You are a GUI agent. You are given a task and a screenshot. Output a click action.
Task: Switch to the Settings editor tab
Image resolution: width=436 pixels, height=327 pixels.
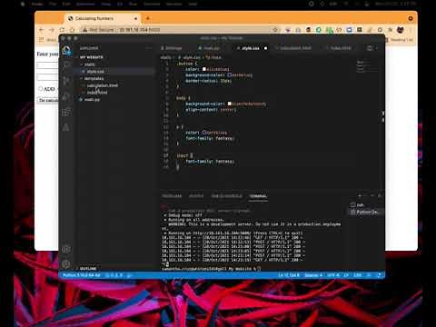(172, 48)
